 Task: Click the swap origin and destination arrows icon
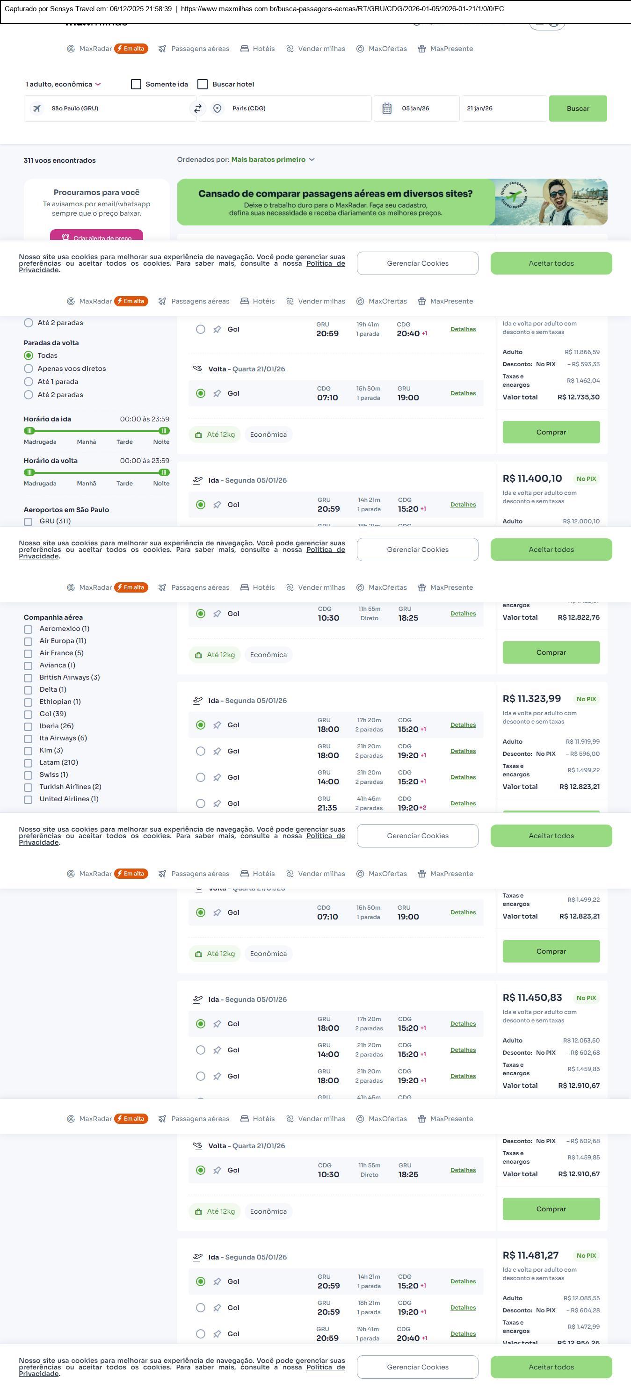coord(197,109)
